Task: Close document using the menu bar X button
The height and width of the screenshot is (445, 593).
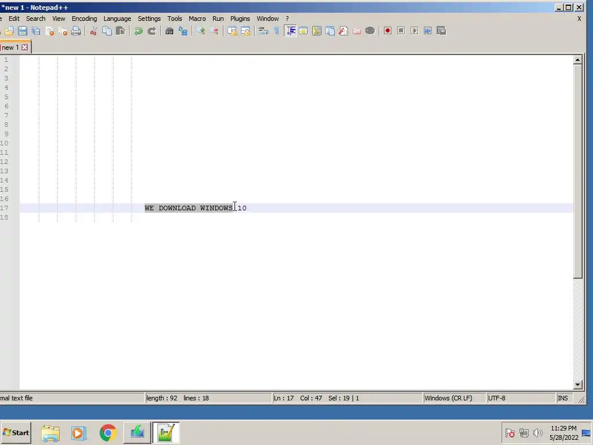Action: tap(579, 19)
